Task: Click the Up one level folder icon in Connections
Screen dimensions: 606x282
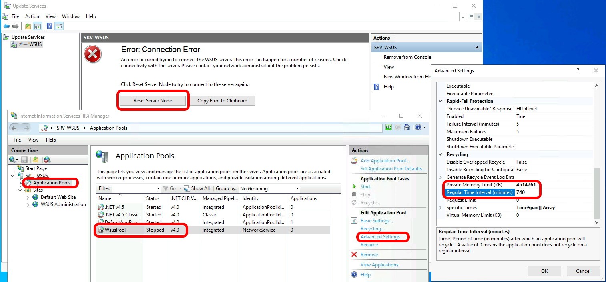Action: tap(36, 160)
